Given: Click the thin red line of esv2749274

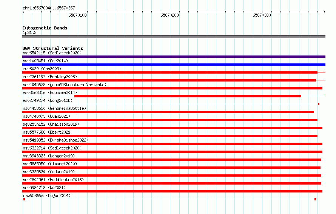Looking at the screenshot, I should click(170, 104).
